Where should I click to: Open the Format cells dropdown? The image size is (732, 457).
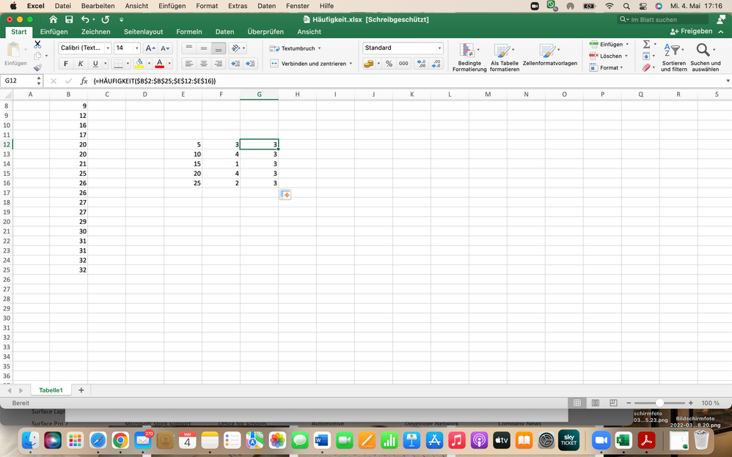click(x=607, y=67)
